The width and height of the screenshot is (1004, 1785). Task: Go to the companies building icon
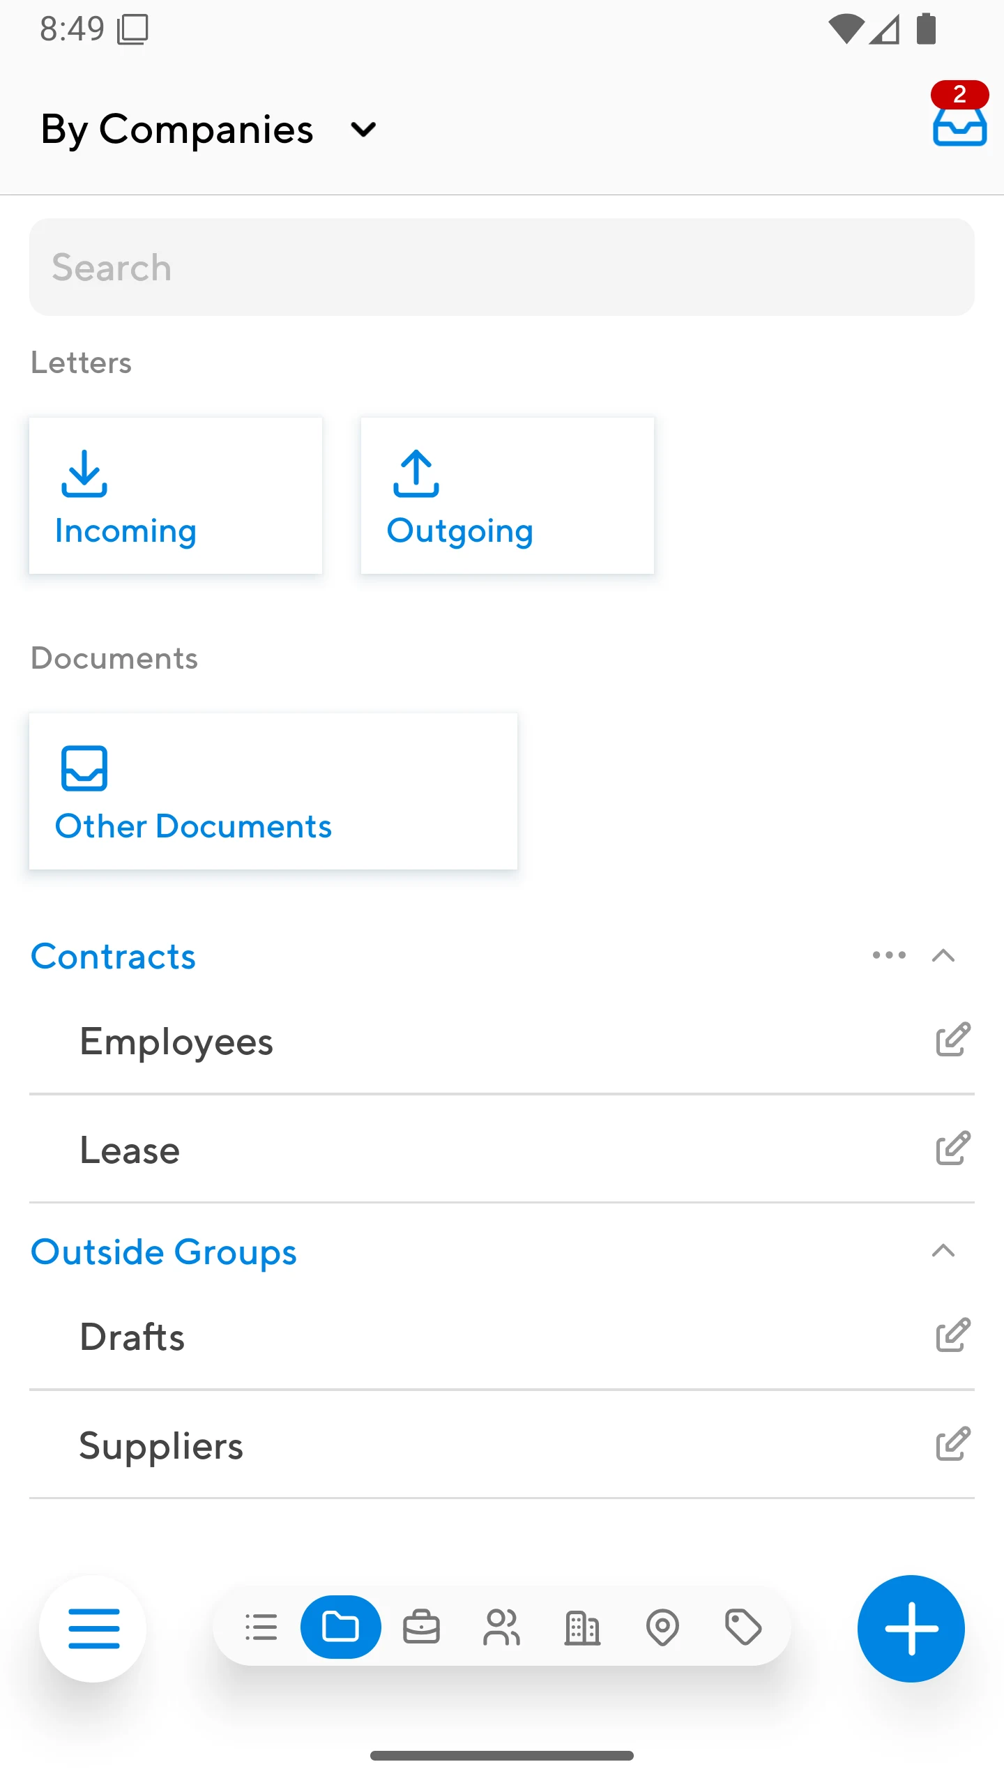(x=582, y=1627)
